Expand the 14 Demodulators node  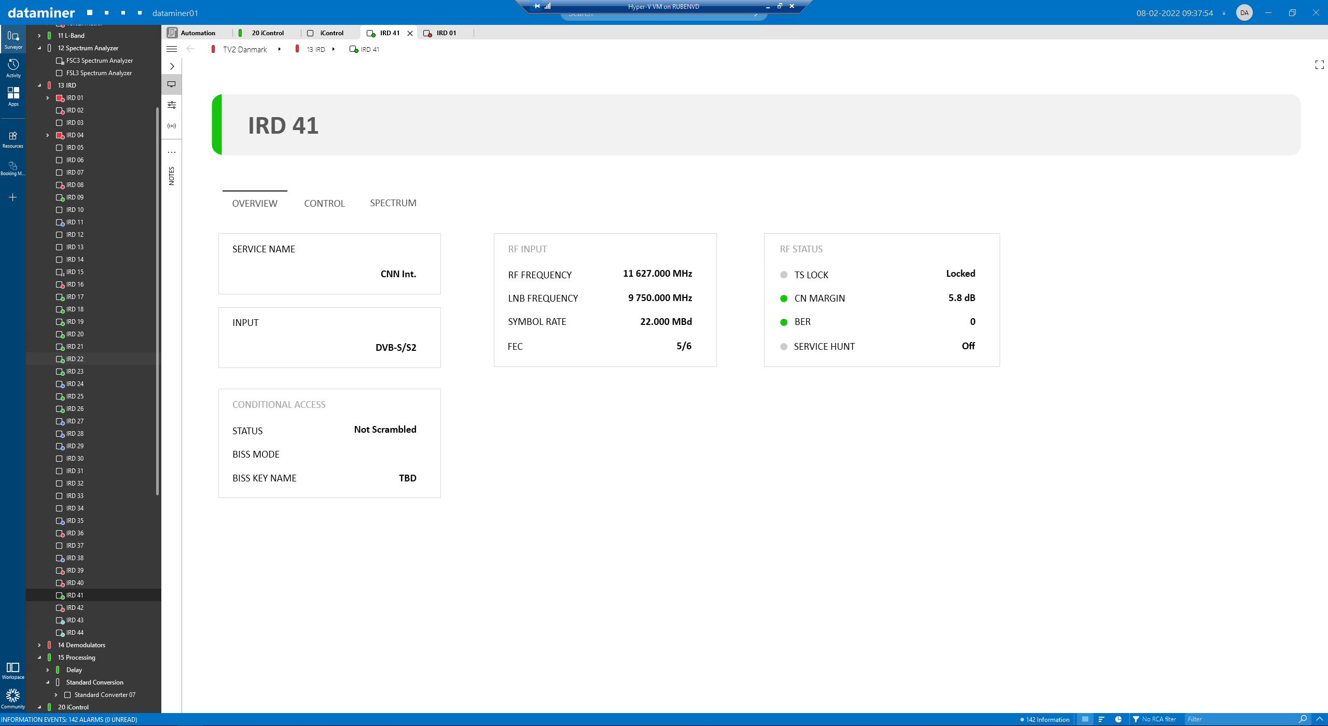[39, 645]
